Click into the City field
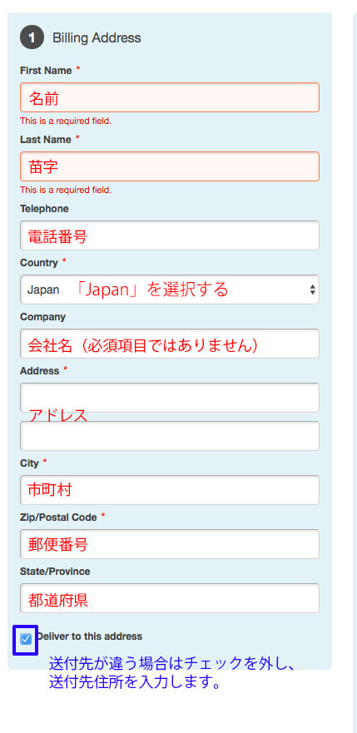This screenshot has width=357, height=733. click(x=170, y=490)
